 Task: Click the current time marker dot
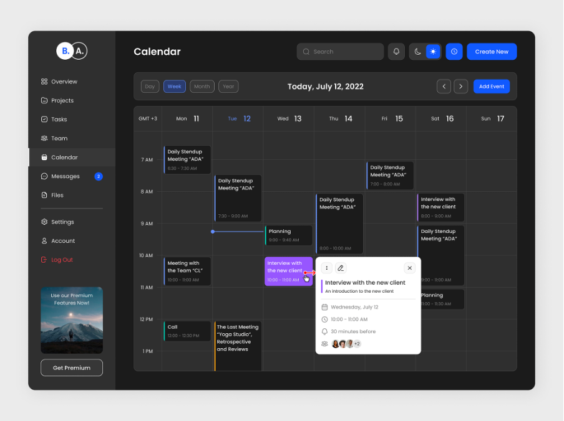point(213,232)
